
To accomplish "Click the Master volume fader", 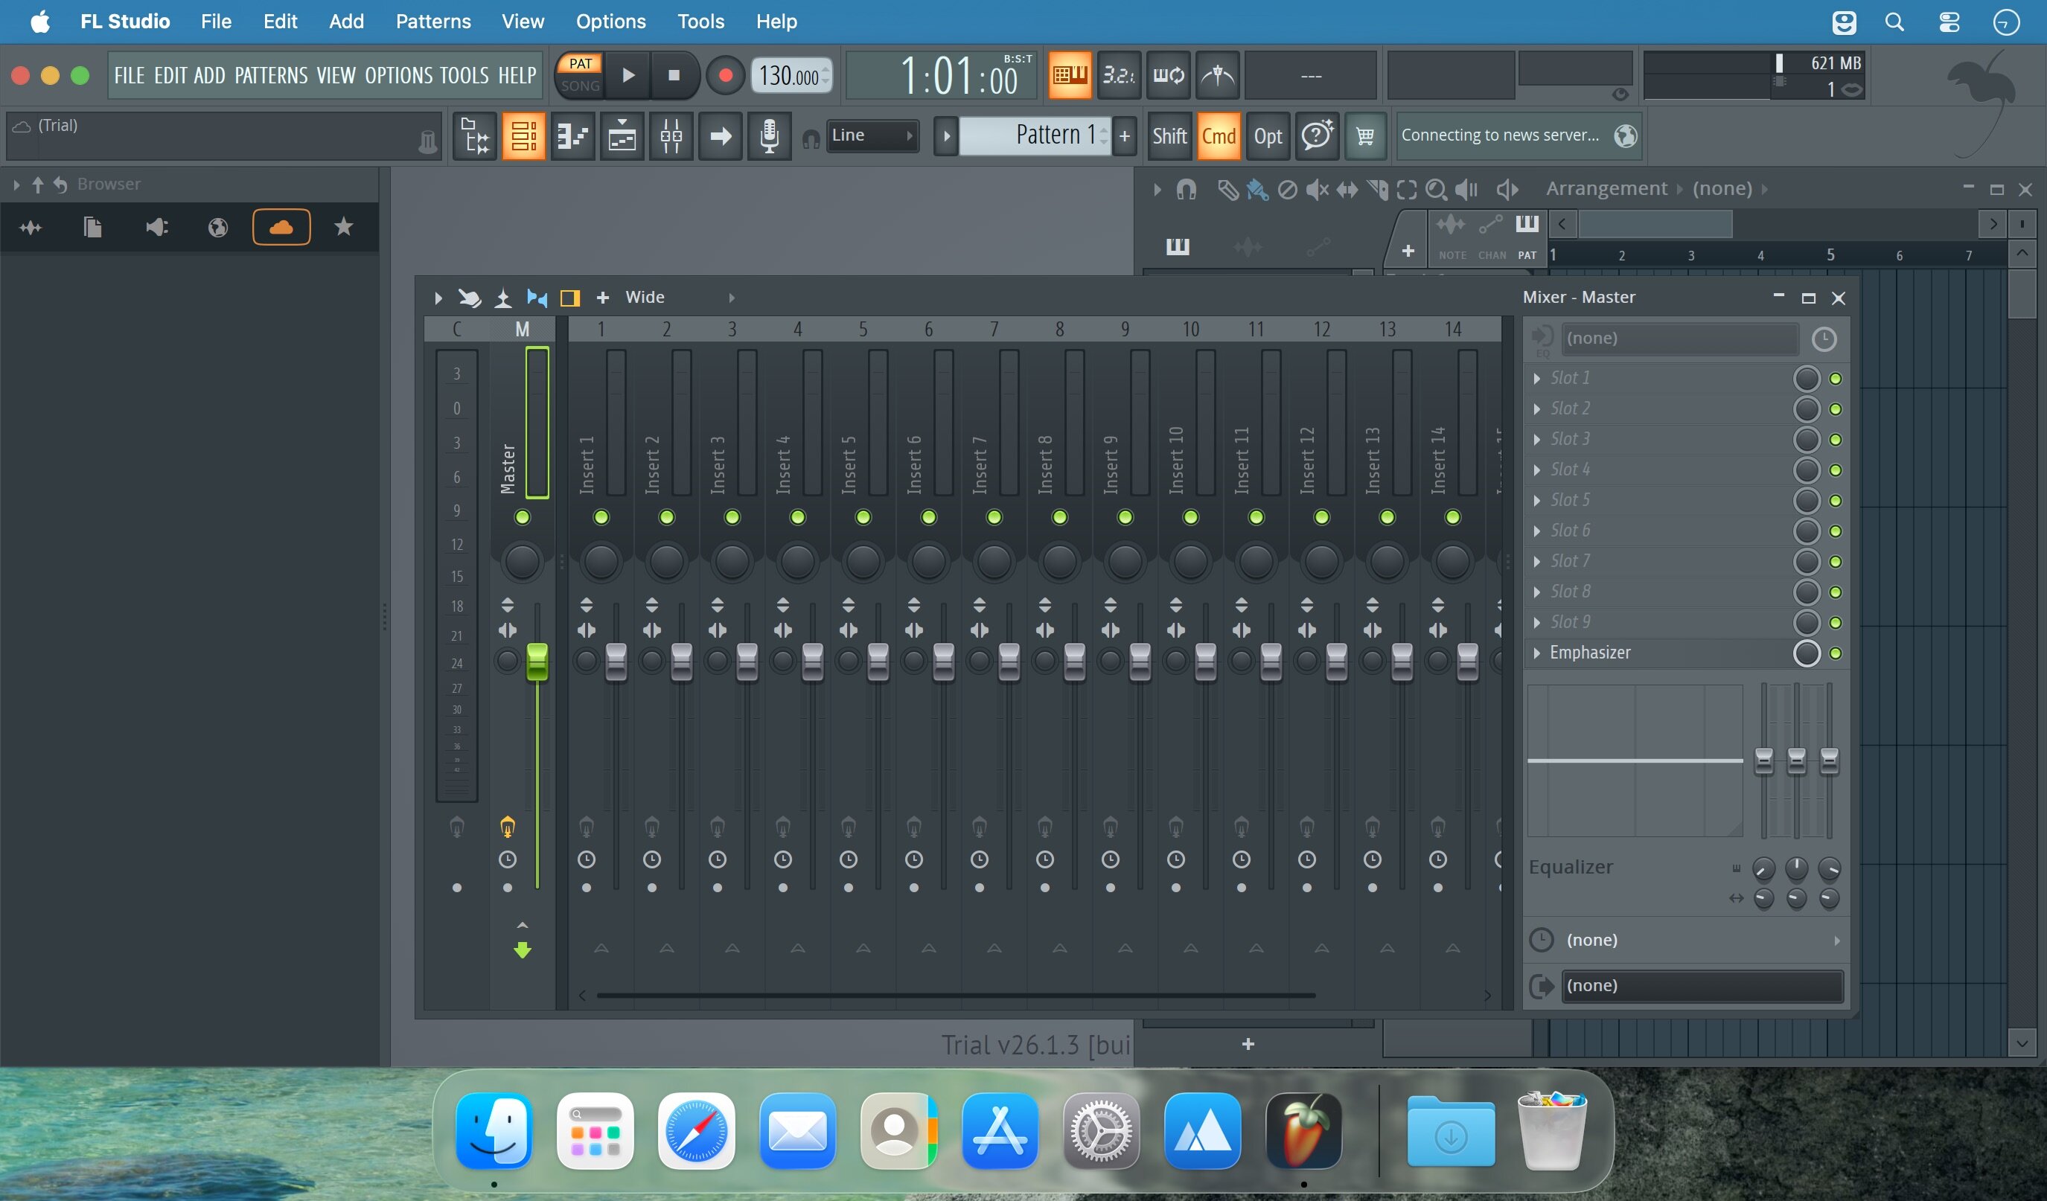I will click(x=537, y=661).
